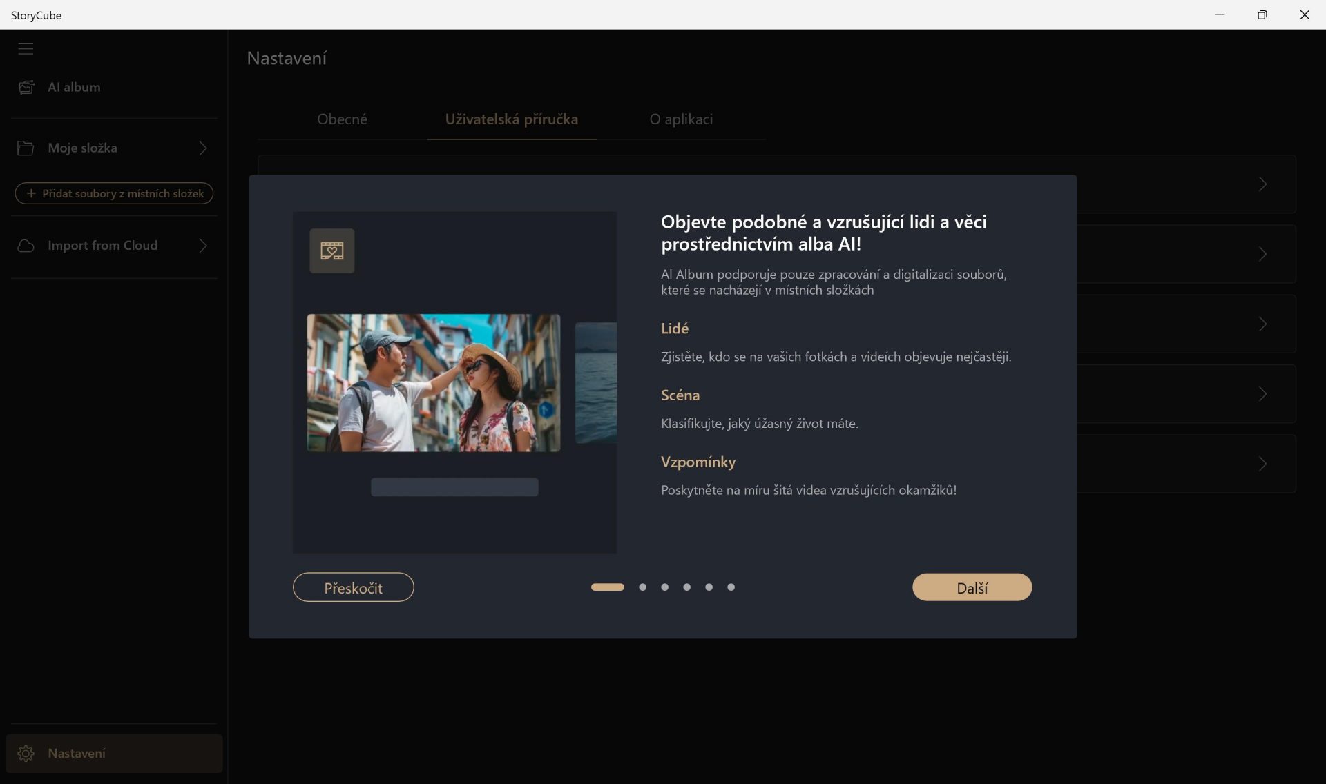Click the couple photo thumbnail
The width and height of the screenshot is (1326, 784).
(x=434, y=383)
